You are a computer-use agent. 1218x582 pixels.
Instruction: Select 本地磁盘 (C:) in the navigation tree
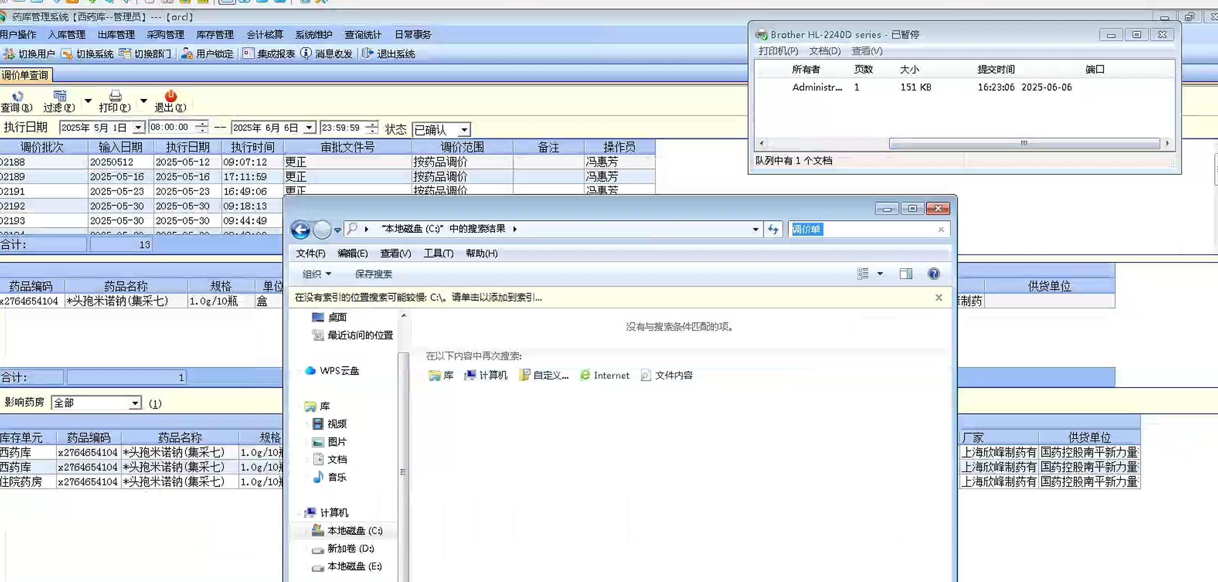(x=354, y=531)
